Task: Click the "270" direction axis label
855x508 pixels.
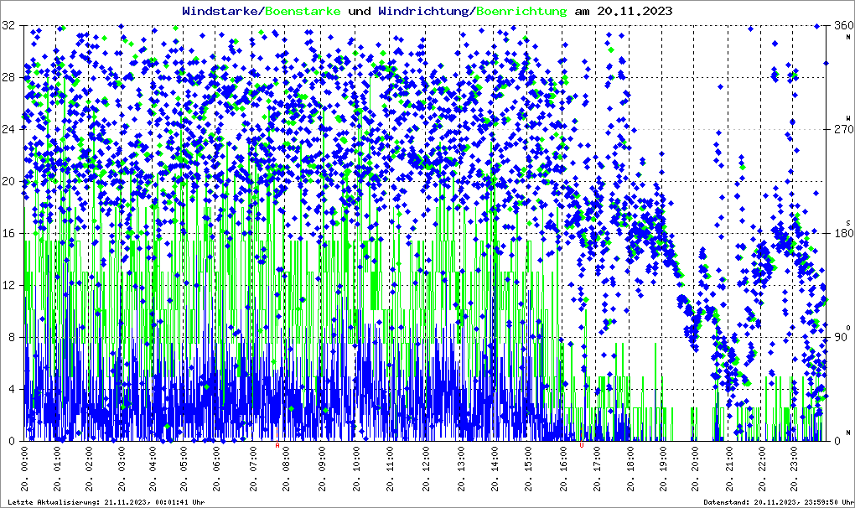Action: [x=843, y=129]
